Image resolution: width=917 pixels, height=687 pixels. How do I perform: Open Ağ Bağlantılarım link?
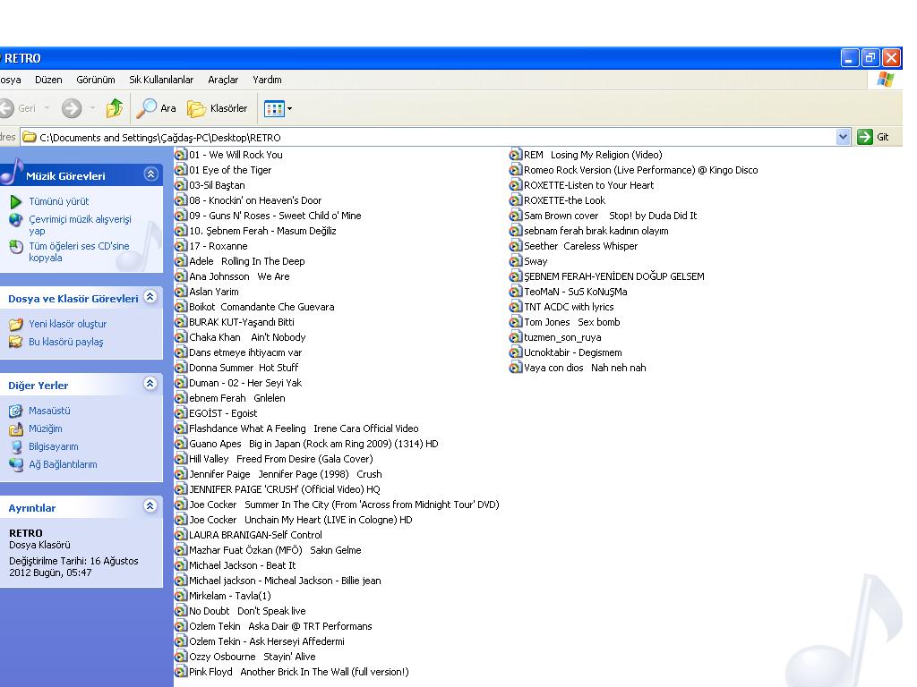point(63,464)
